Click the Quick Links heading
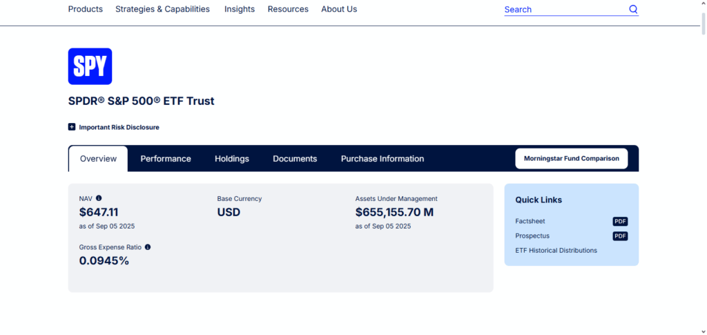Image resolution: width=707 pixels, height=335 pixels. [539, 200]
